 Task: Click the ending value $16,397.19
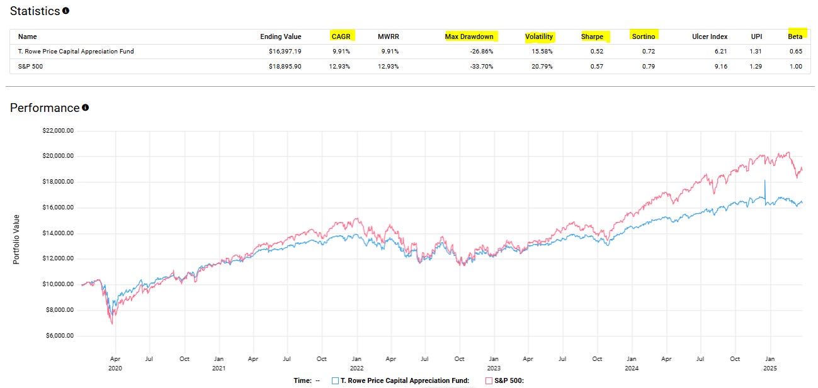pos(284,51)
